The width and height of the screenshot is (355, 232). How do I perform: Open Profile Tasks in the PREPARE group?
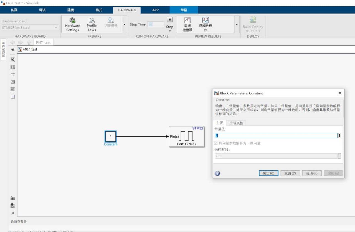(92, 24)
